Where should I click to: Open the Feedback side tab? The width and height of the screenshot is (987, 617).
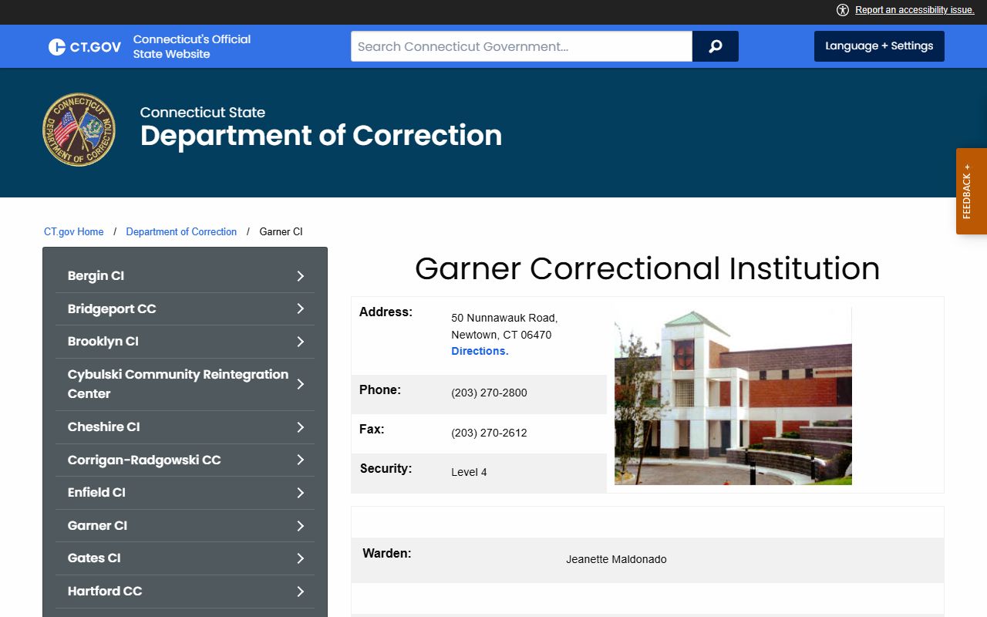coord(972,191)
